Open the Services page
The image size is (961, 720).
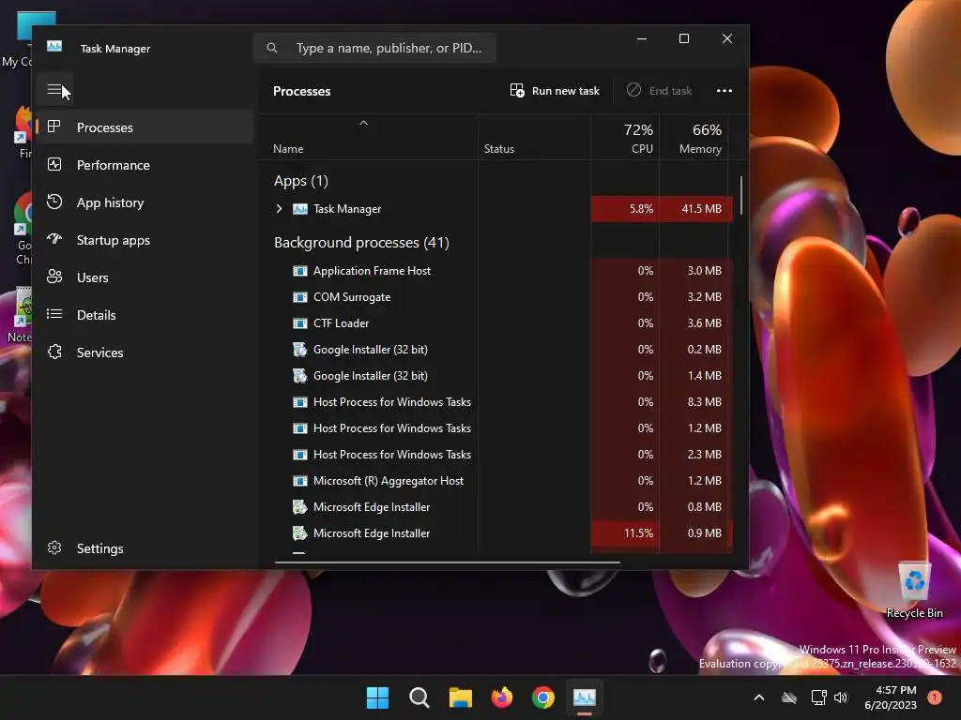tap(145, 352)
